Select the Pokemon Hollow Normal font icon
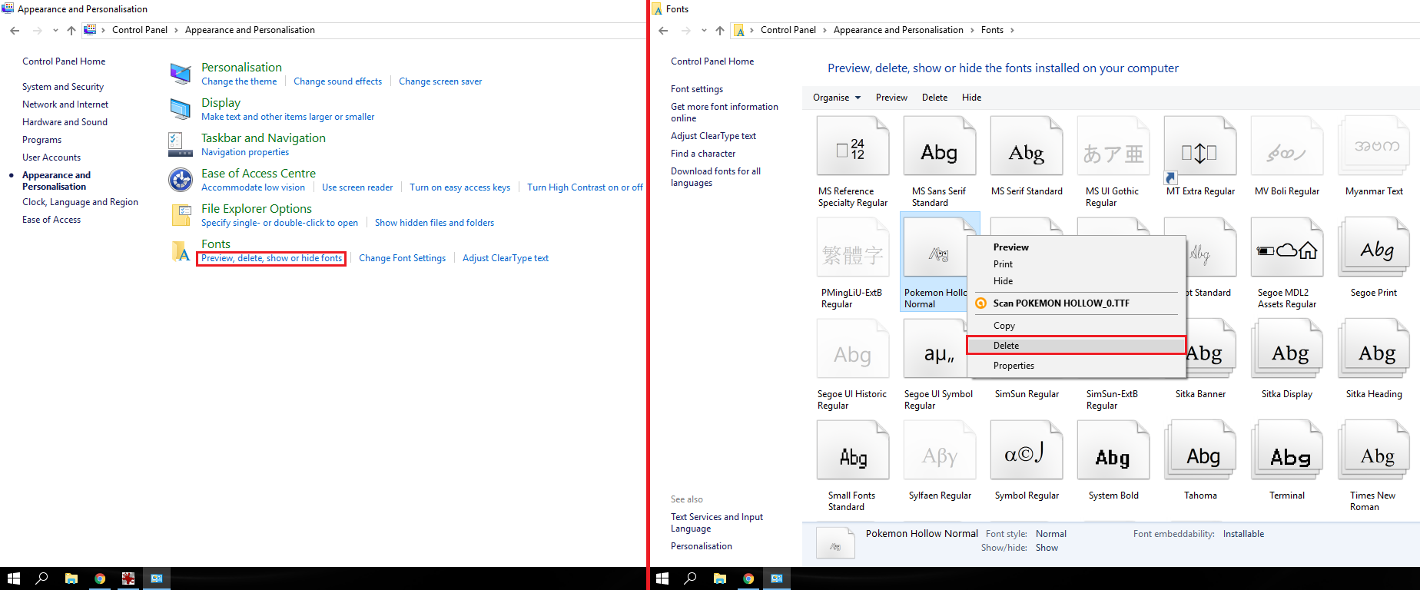The image size is (1420, 590). (935, 247)
